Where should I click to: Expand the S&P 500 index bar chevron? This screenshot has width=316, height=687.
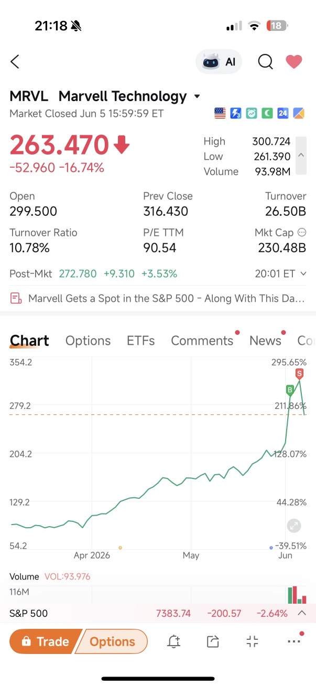(302, 613)
